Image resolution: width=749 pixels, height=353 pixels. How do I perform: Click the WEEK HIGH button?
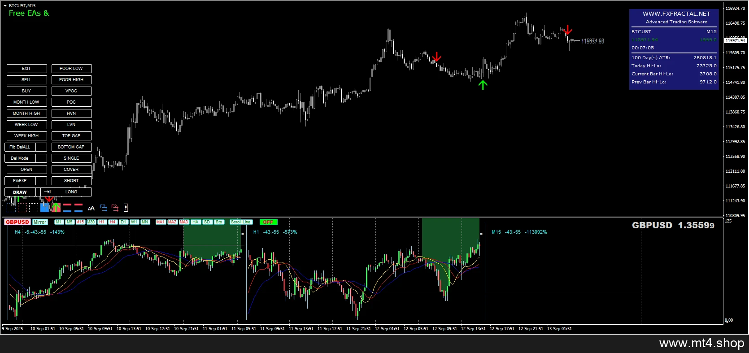[26, 136]
